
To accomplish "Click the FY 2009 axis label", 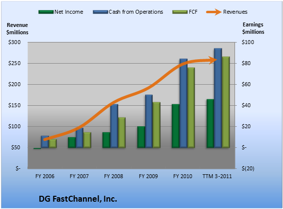I will 148,176.
